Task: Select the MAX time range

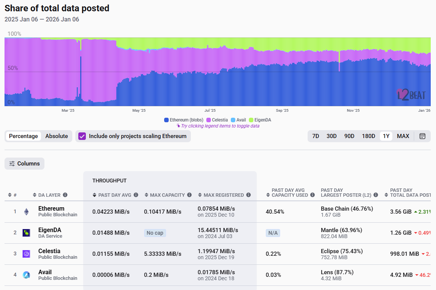Action: click(403, 136)
